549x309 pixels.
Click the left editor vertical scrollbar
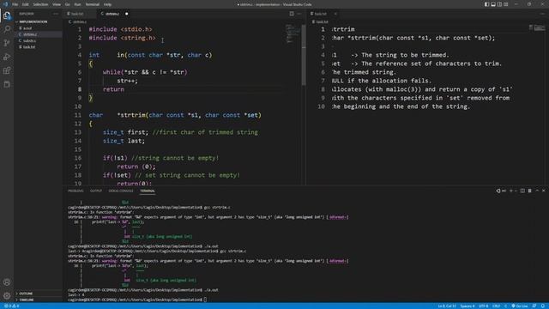point(304,55)
